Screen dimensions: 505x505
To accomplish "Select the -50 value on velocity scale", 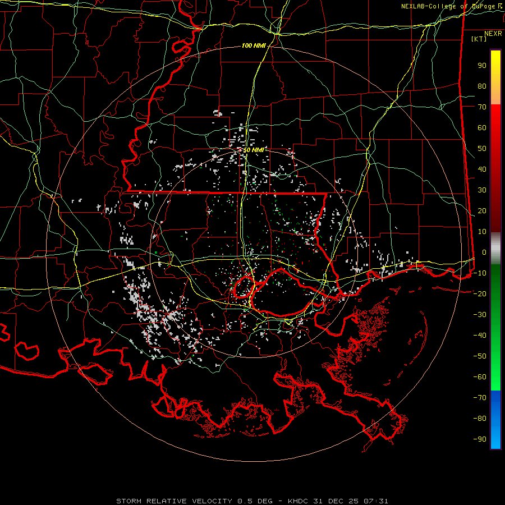I will pos(480,356).
